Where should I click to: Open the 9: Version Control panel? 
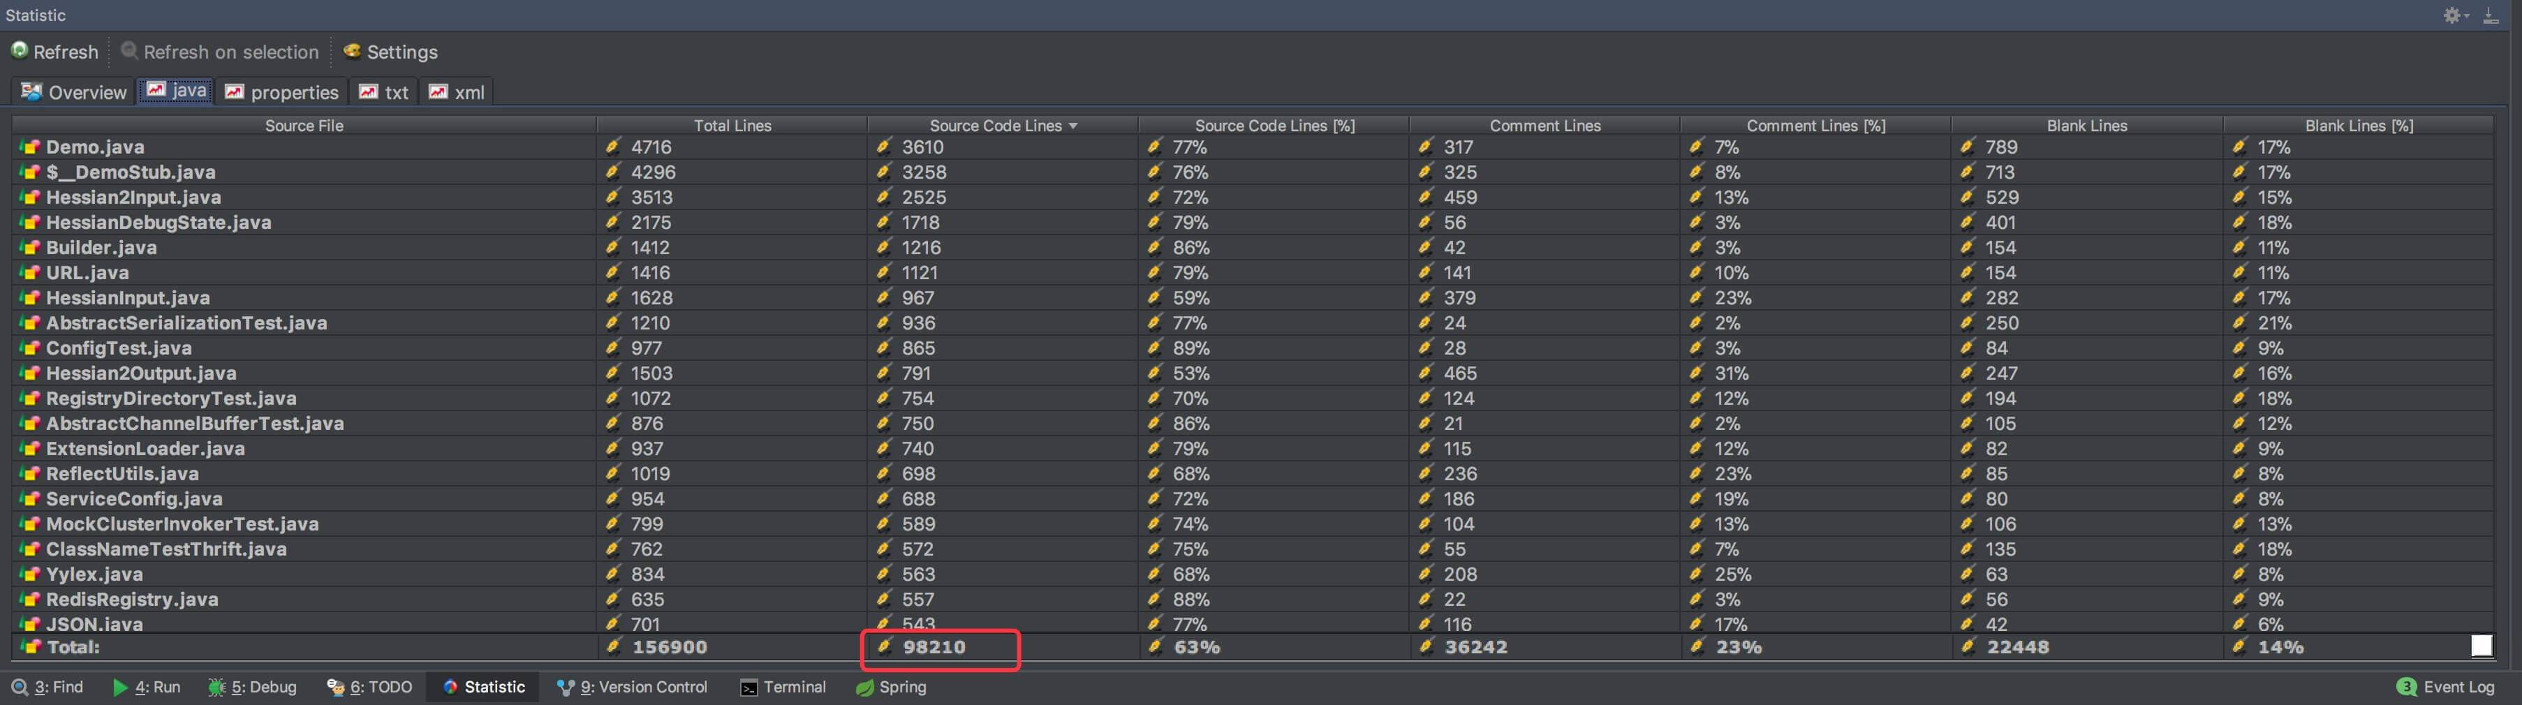click(x=633, y=688)
